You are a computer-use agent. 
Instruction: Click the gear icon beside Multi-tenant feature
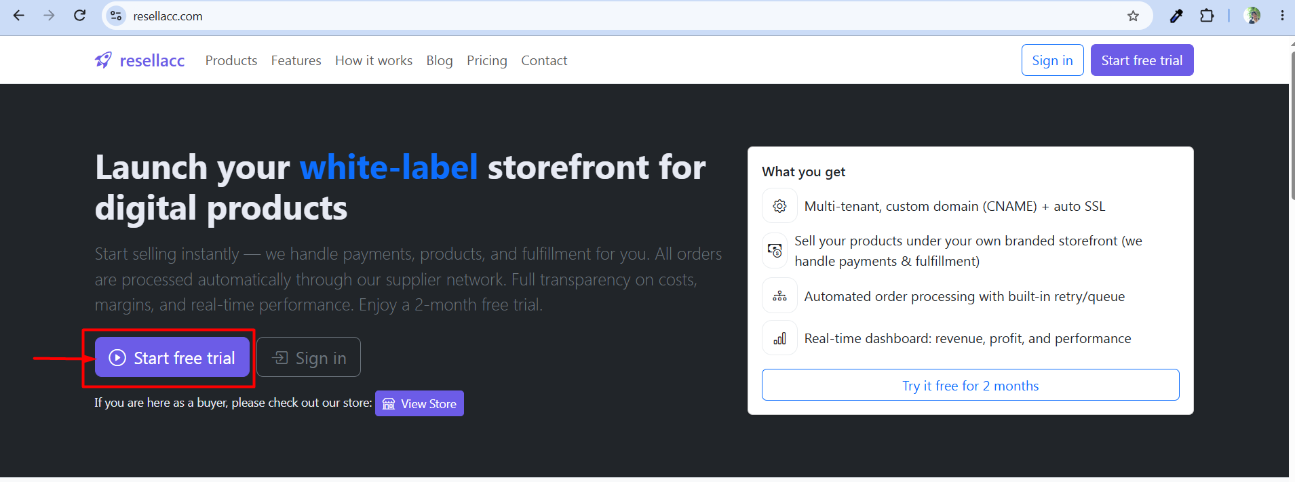pyautogui.click(x=779, y=206)
